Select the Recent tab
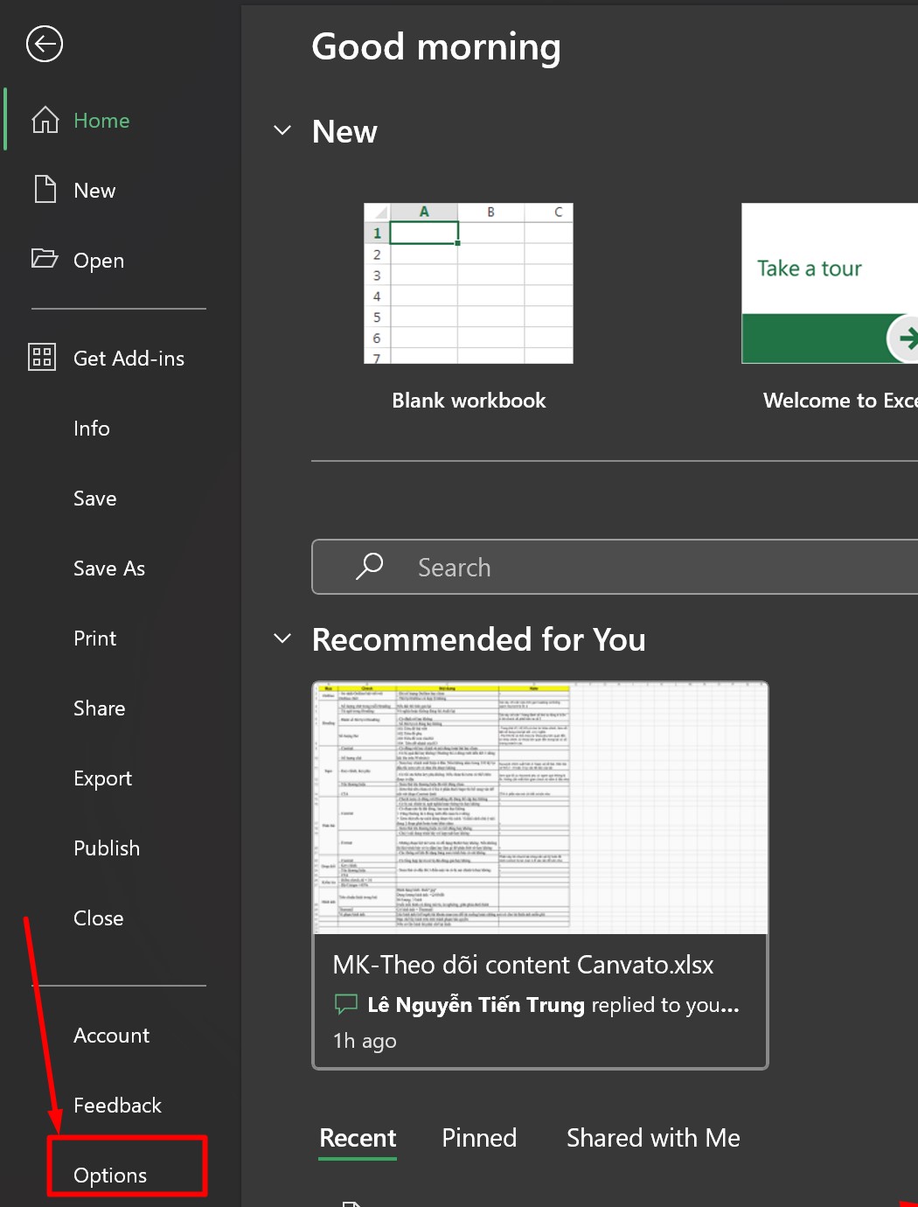918x1207 pixels. [x=358, y=1137]
